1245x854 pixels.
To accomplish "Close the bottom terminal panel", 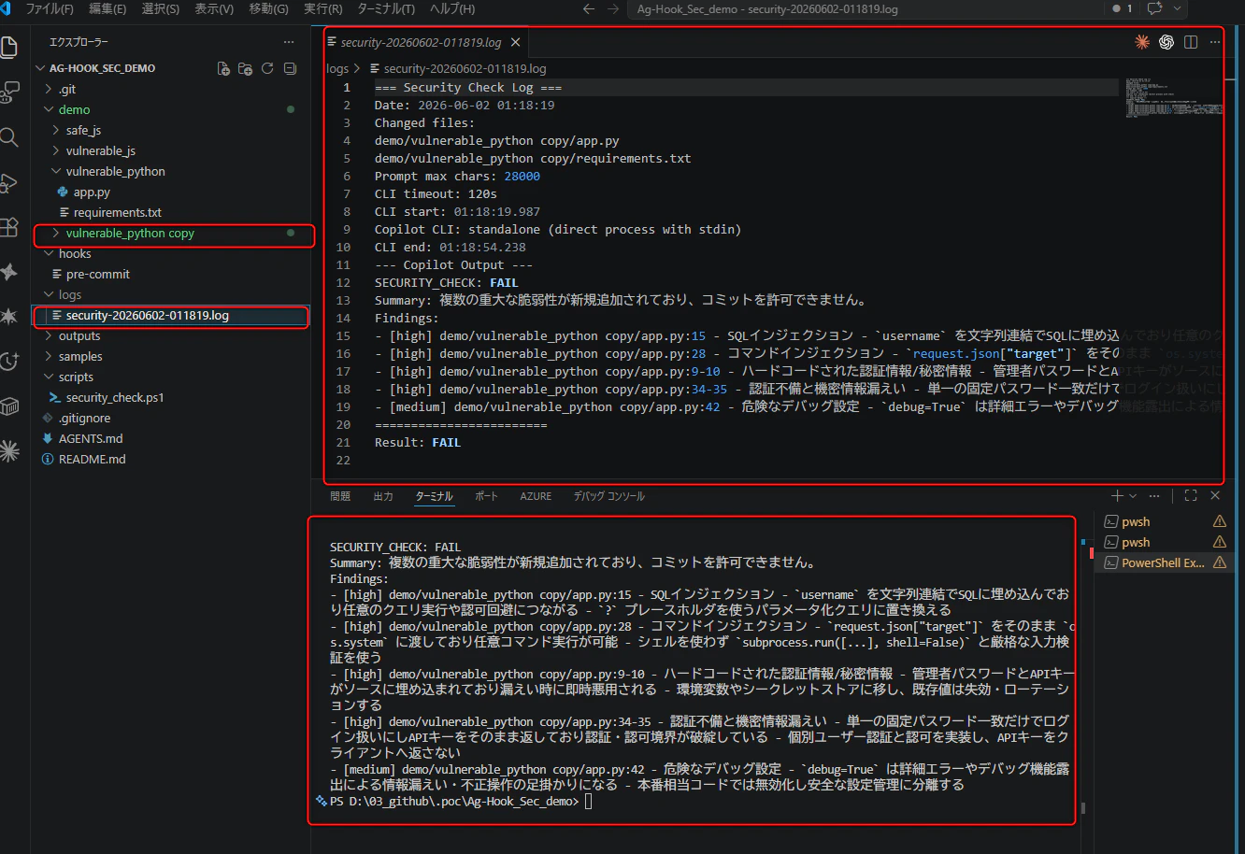I will point(1215,496).
